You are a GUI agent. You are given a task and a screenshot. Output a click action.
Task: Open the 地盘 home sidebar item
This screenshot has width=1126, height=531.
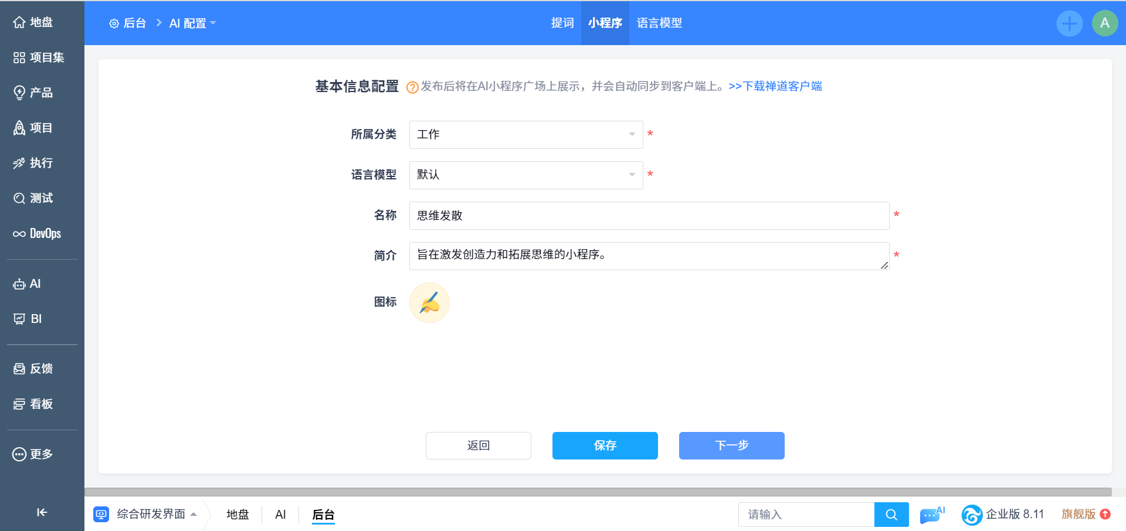pyautogui.click(x=33, y=22)
